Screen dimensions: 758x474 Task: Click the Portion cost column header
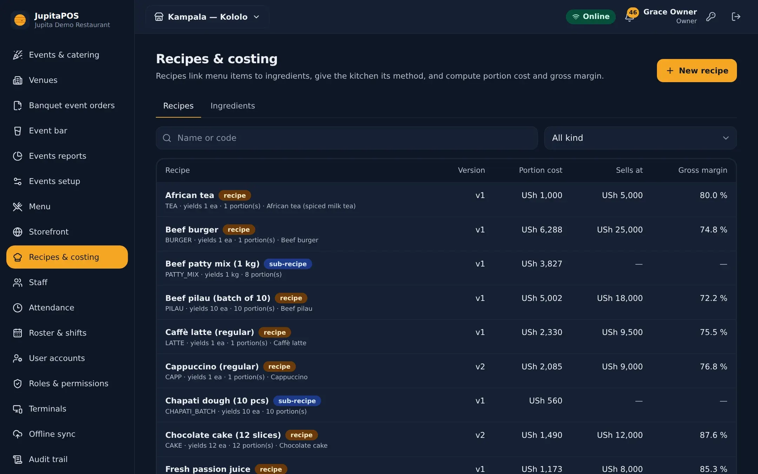tap(540, 170)
